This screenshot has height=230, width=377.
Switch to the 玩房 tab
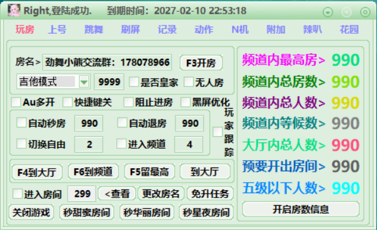pyautogui.click(x=25, y=29)
